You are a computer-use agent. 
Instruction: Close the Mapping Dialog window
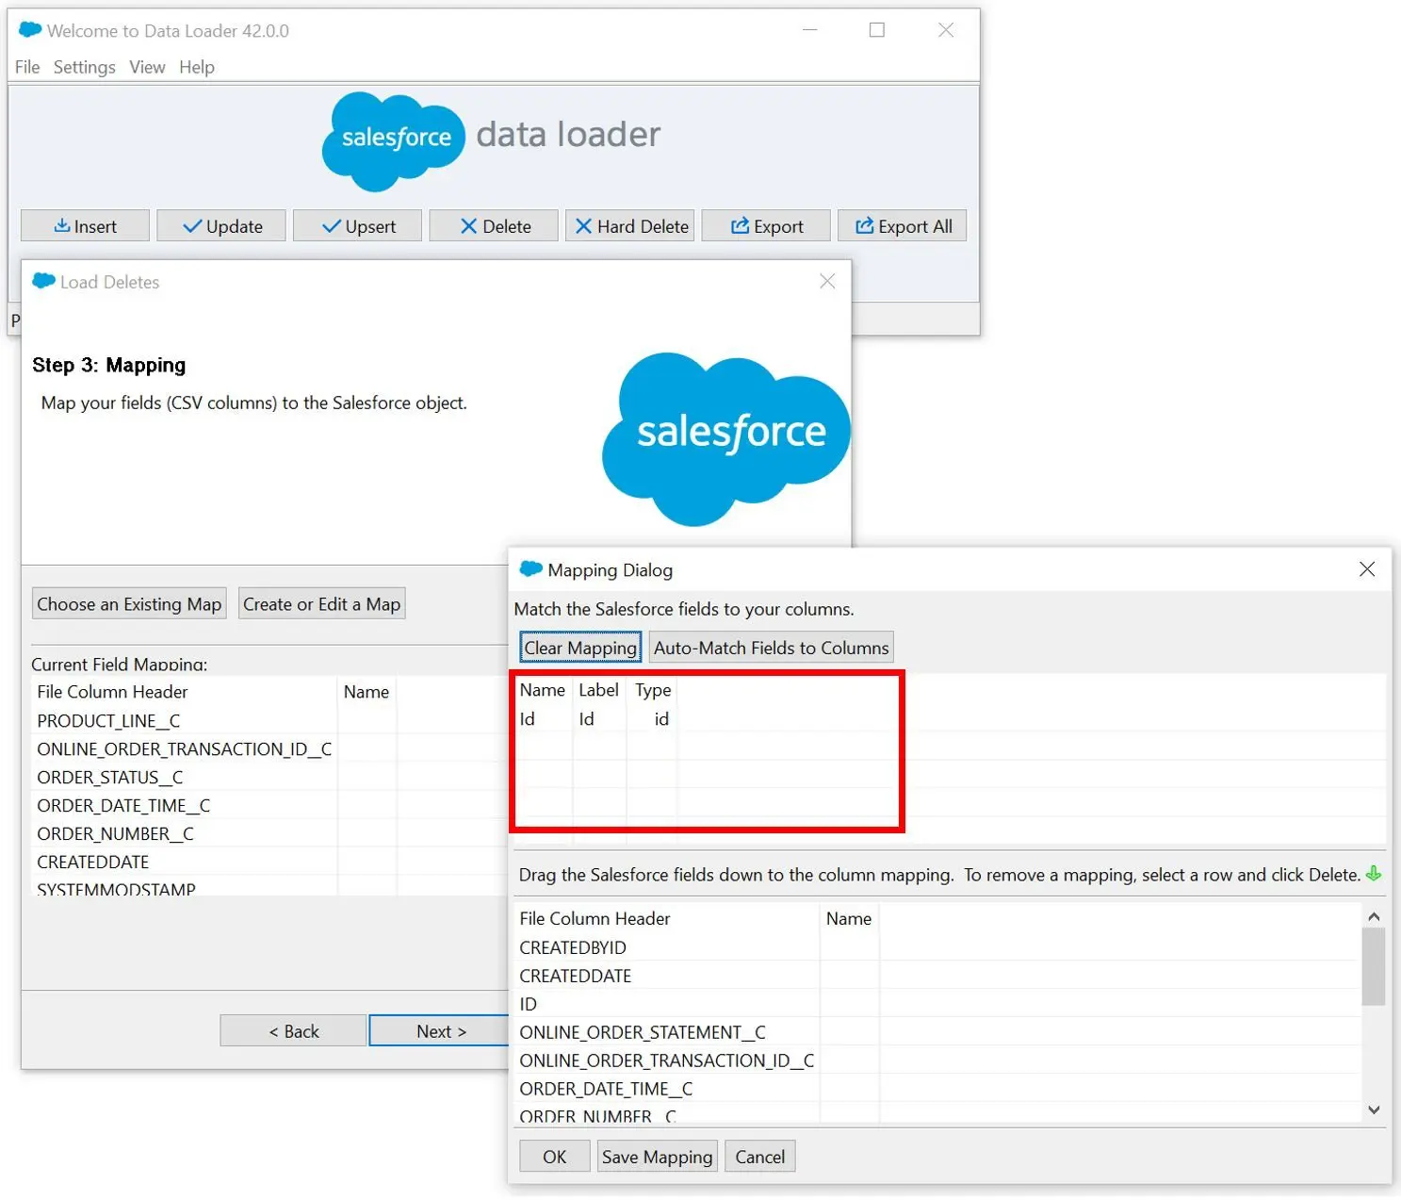(1367, 569)
